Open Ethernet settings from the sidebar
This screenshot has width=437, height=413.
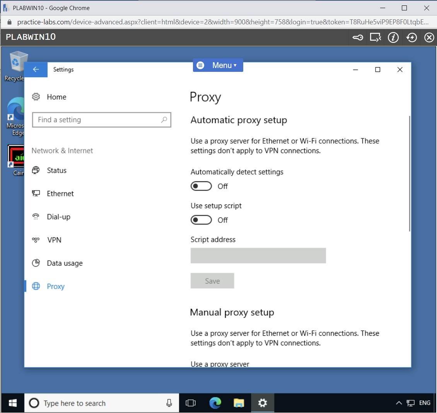(x=60, y=193)
